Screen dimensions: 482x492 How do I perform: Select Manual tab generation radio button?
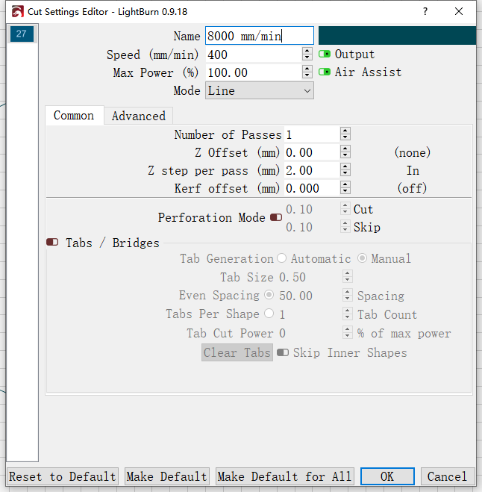click(x=362, y=258)
